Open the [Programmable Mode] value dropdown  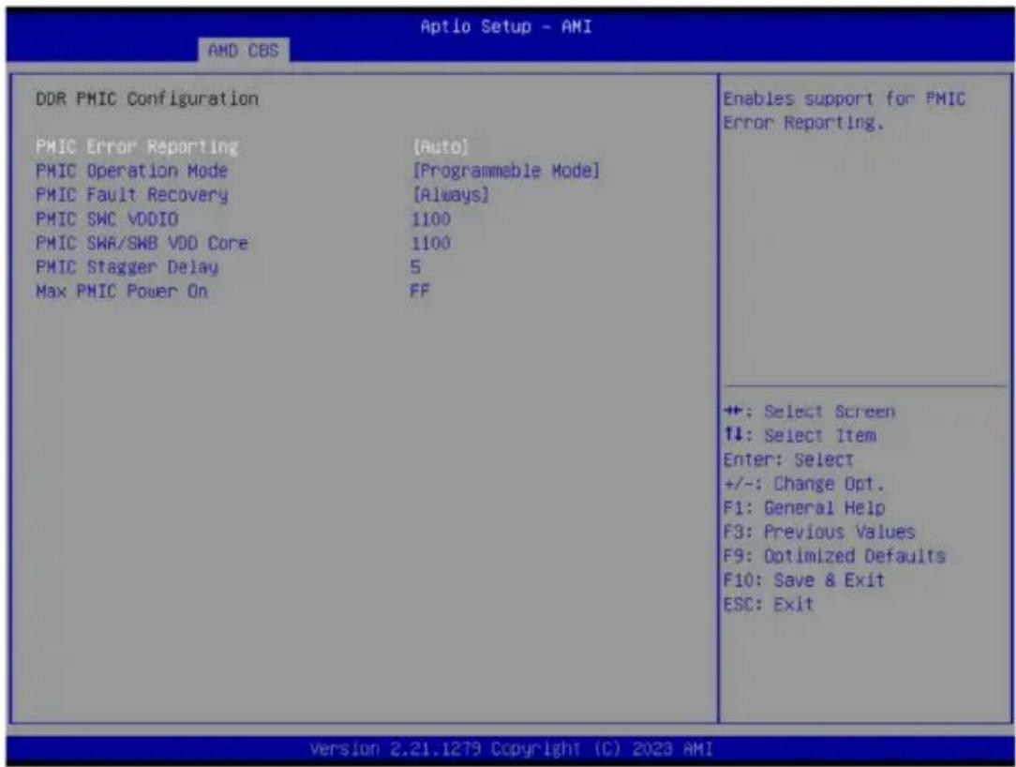click(x=506, y=172)
